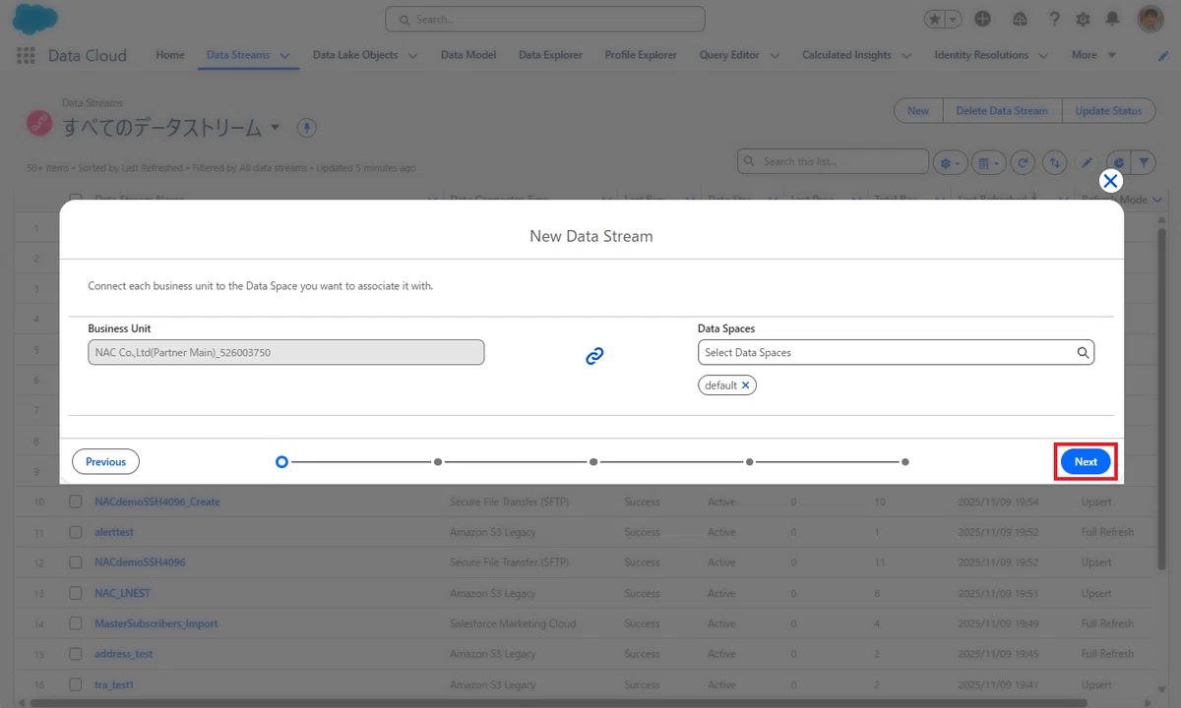Click the Salesforce cloud logo
The image size is (1181, 708).
(x=34, y=20)
